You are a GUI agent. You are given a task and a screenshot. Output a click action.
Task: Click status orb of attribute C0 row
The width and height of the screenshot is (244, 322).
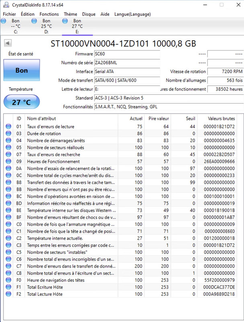[8, 224]
